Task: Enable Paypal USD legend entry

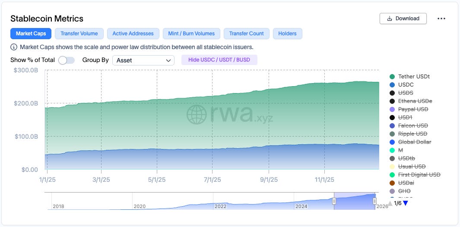Action: [409, 109]
